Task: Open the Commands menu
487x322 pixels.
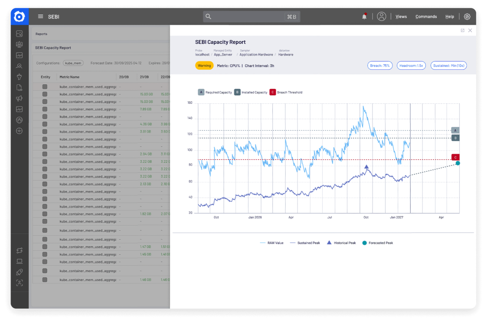Action: coord(426,16)
